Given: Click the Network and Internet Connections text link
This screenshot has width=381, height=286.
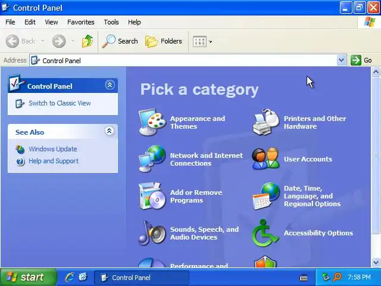Looking at the screenshot, I should [x=207, y=159].
